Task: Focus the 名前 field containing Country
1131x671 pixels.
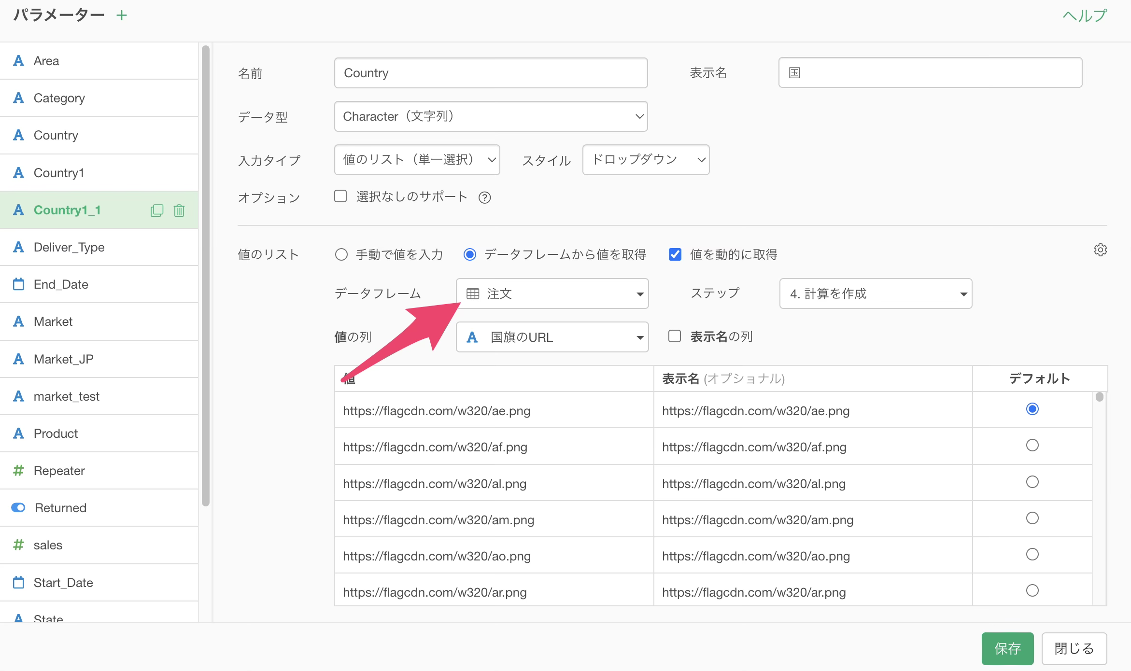Action: pos(491,73)
